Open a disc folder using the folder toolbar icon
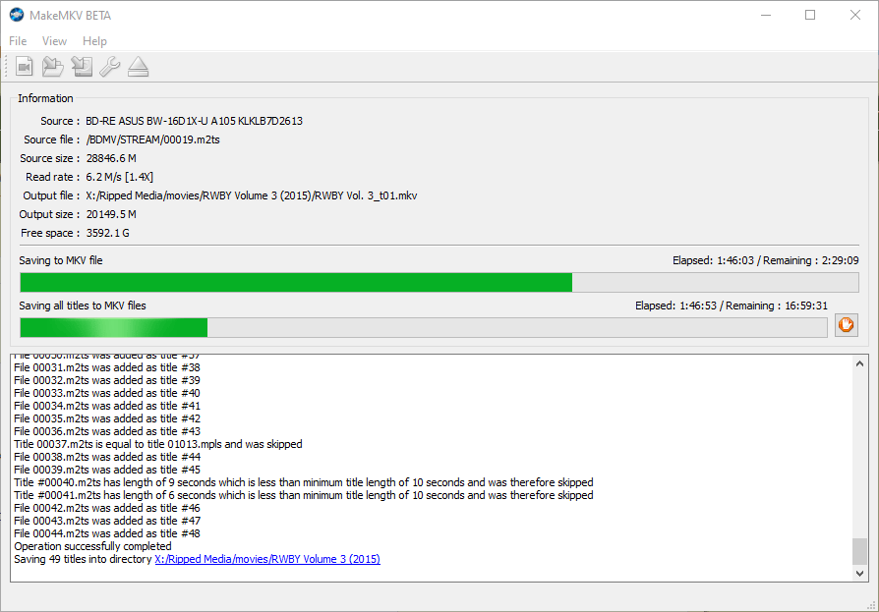 52,66
